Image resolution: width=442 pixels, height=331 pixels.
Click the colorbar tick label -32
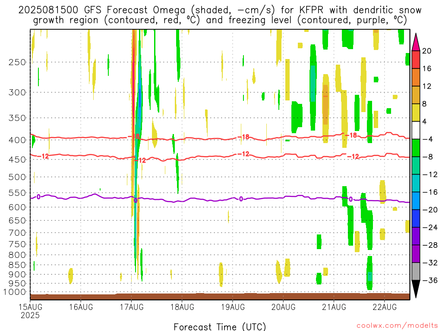pos(430,262)
